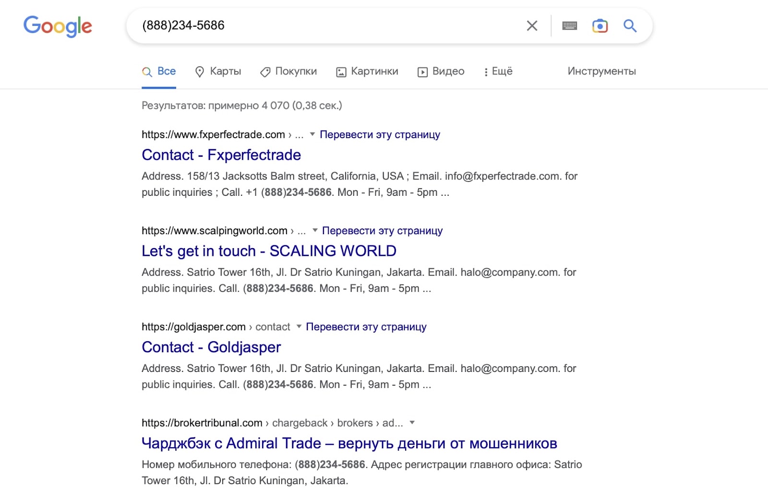Click the results count text 'примерно 4 070'
This screenshot has width=768, height=490.
tap(249, 106)
